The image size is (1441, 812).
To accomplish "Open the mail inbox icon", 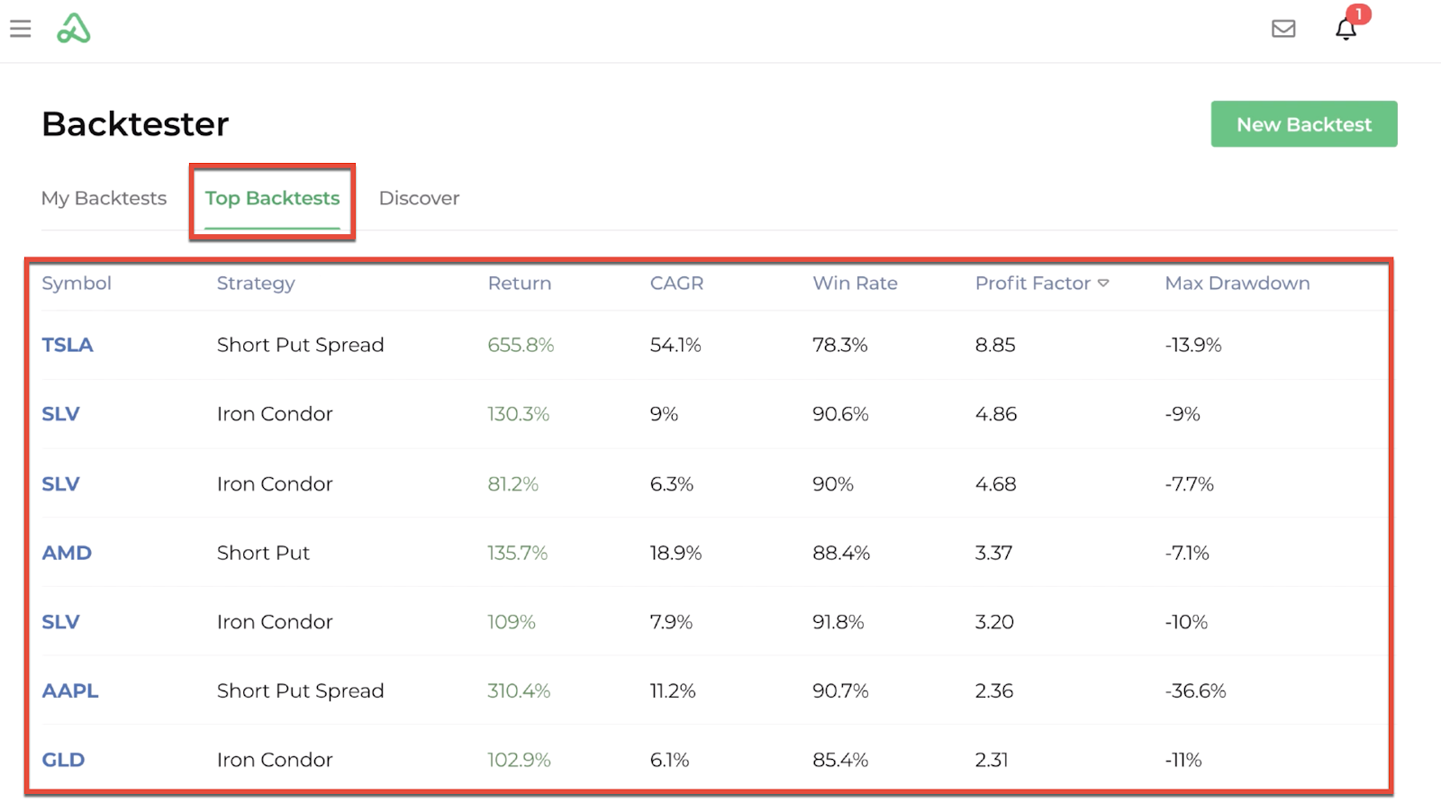I will point(1283,29).
